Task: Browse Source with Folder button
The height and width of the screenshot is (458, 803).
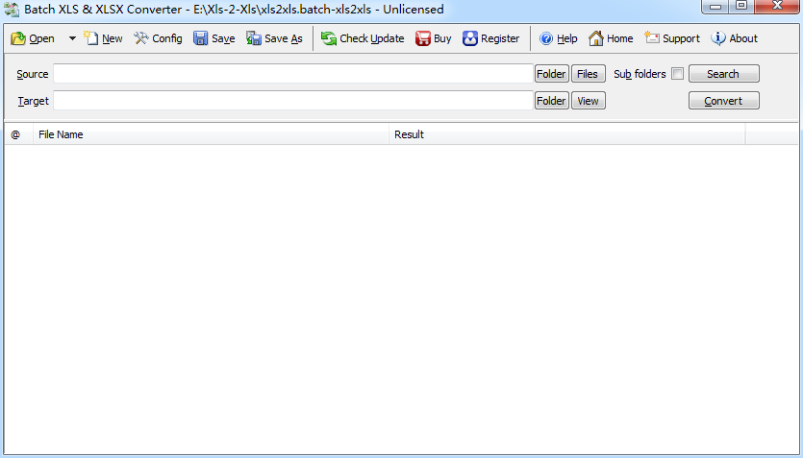Action: point(552,74)
